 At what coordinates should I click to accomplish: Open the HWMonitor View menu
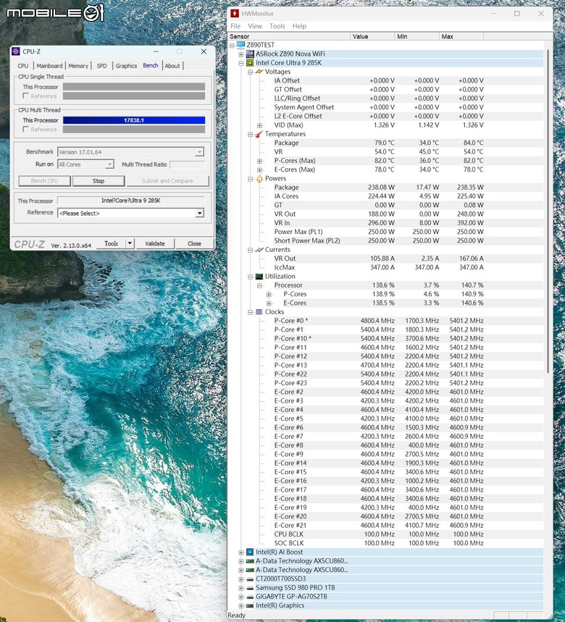[255, 26]
